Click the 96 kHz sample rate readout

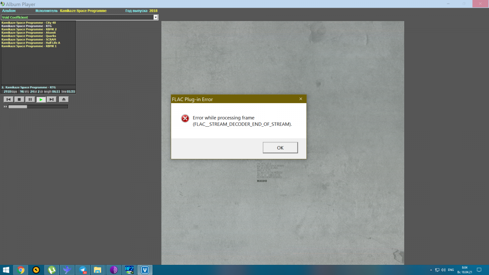click(24, 92)
